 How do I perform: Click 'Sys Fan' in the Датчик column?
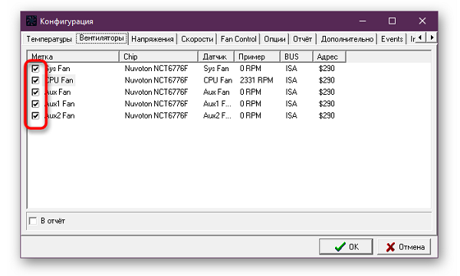[x=216, y=69]
